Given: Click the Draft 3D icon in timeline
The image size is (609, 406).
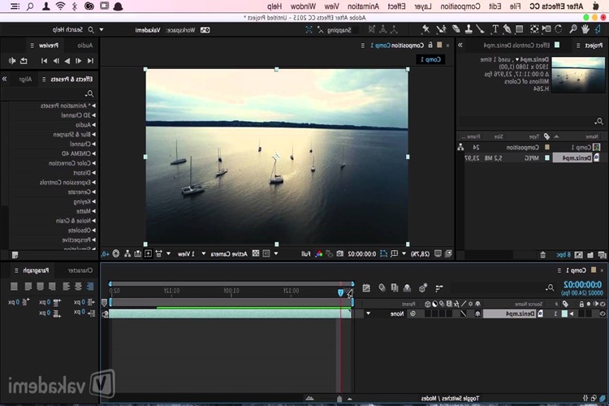Looking at the screenshot, I should tap(422, 288).
